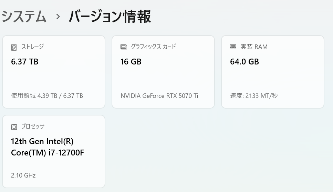Click the breadcrumb chevron arrow separator
Viewport: 333px width, 192px height.
coord(58,17)
